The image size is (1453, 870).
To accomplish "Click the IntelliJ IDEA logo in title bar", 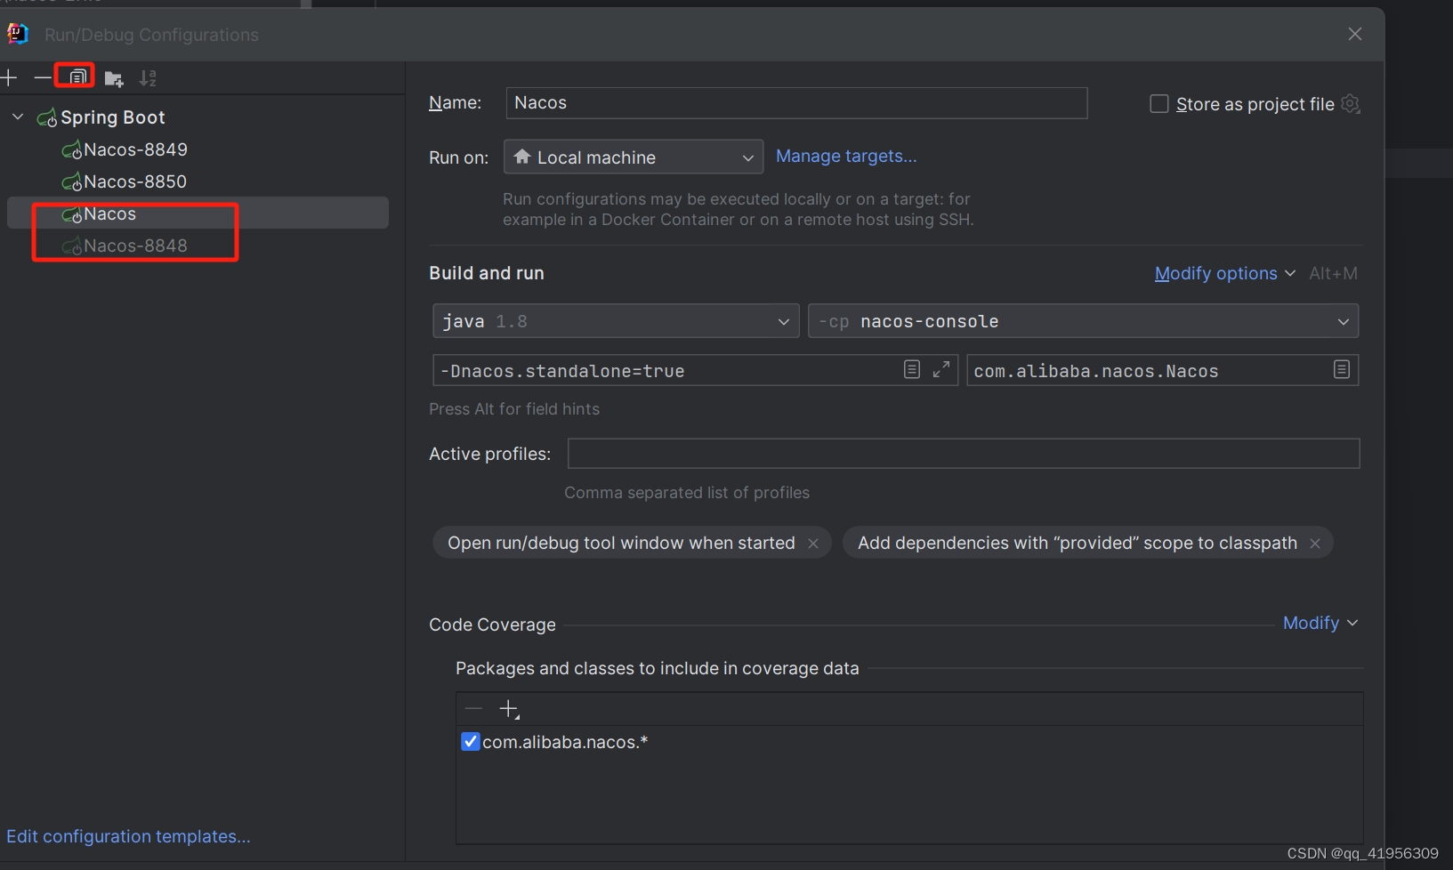I will 18,34.
